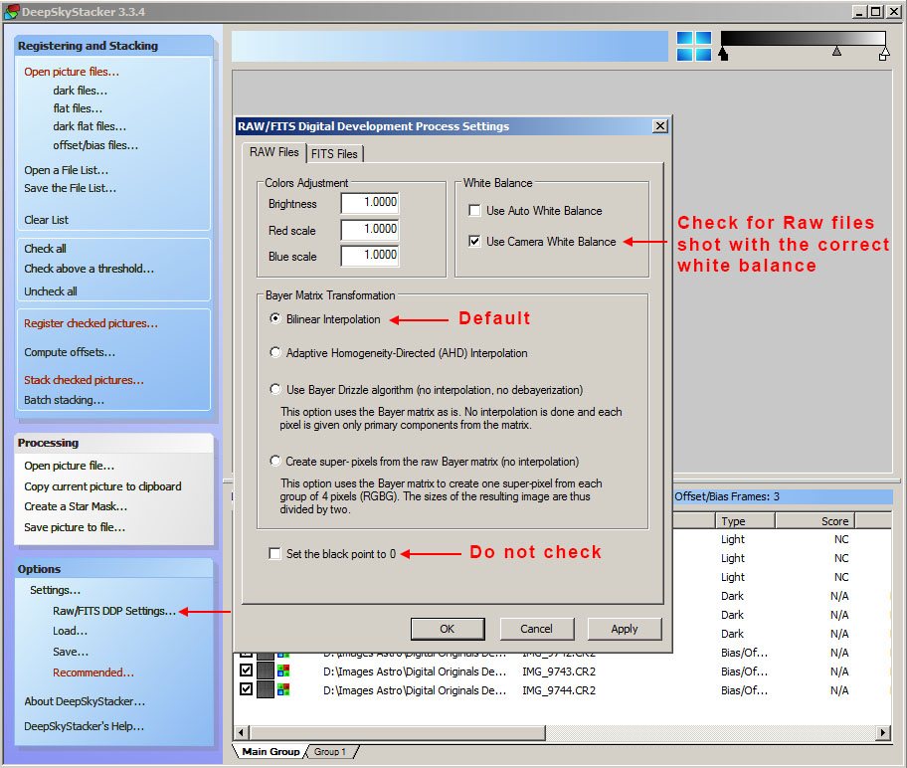Click Uncheck all
The height and width of the screenshot is (768, 907).
tap(51, 291)
